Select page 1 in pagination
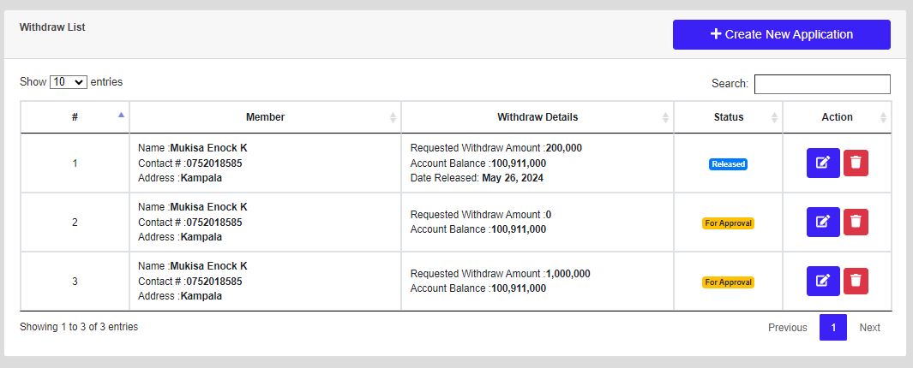The height and width of the screenshot is (368, 913). coord(832,328)
